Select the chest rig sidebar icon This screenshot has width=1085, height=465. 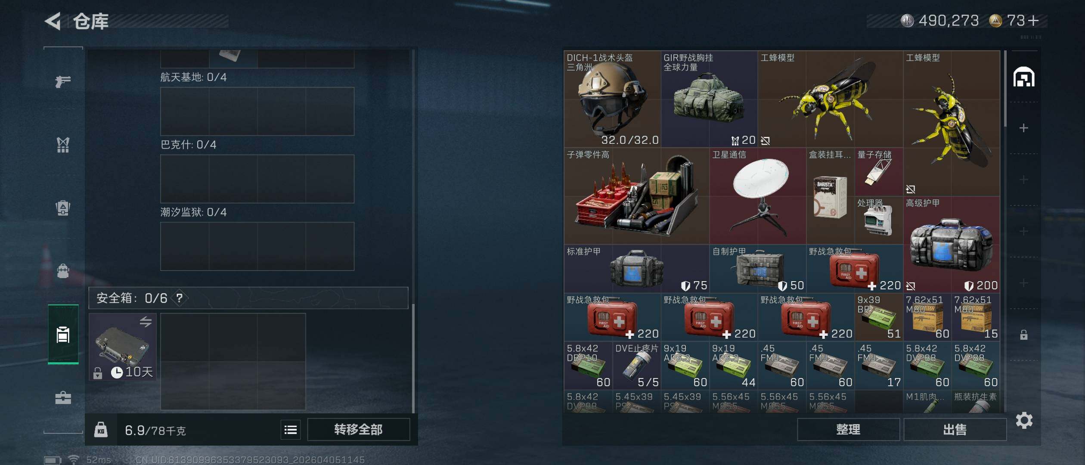click(x=63, y=145)
